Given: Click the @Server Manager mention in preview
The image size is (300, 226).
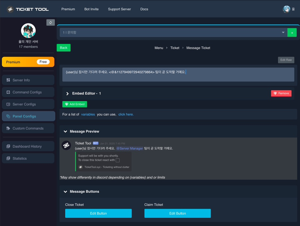Looking at the screenshot, I should [130, 148].
